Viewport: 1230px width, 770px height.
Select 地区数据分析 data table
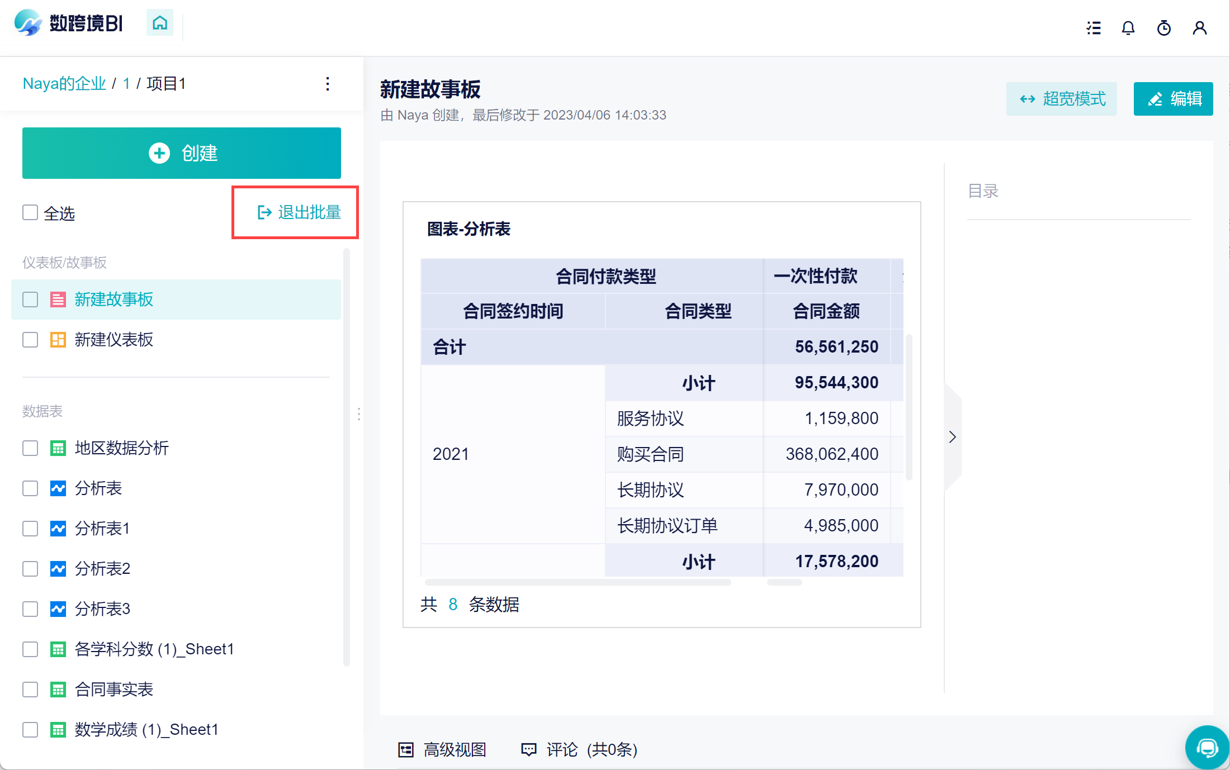[121, 448]
